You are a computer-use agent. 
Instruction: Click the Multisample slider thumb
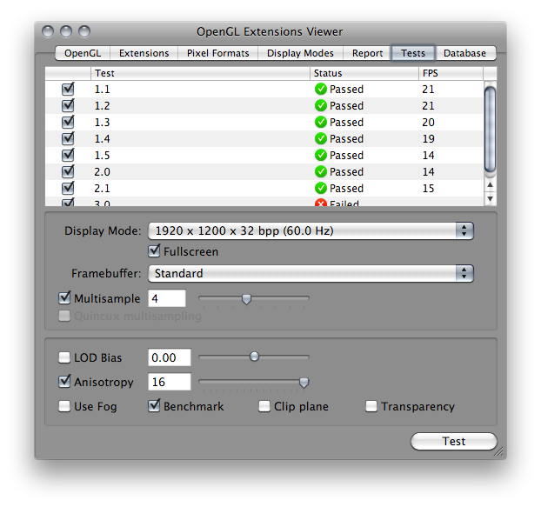click(246, 299)
